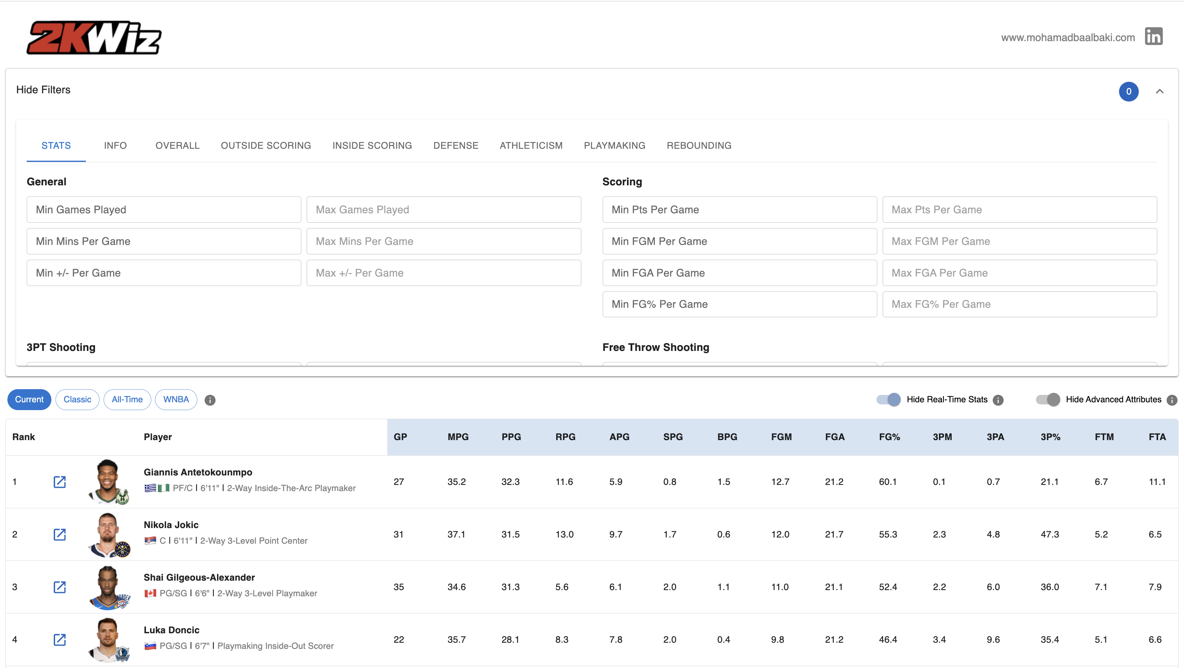Switch to the ATHLETICISM tab
The height and width of the screenshot is (669, 1184).
(531, 145)
